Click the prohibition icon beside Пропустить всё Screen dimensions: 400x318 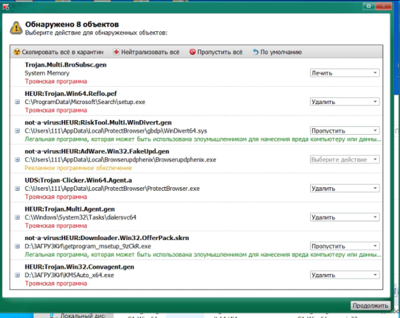click(x=193, y=52)
